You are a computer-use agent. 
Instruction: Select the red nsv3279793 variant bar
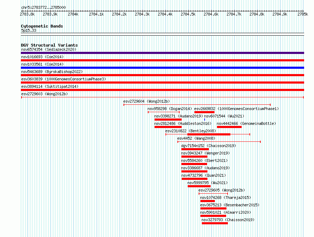tap(215, 223)
